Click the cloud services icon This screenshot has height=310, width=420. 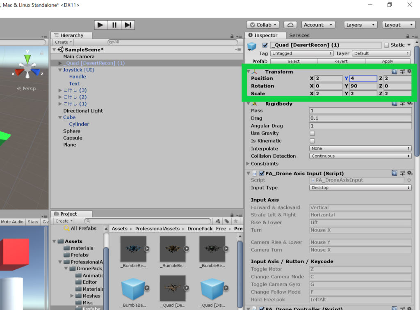point(290,25)
